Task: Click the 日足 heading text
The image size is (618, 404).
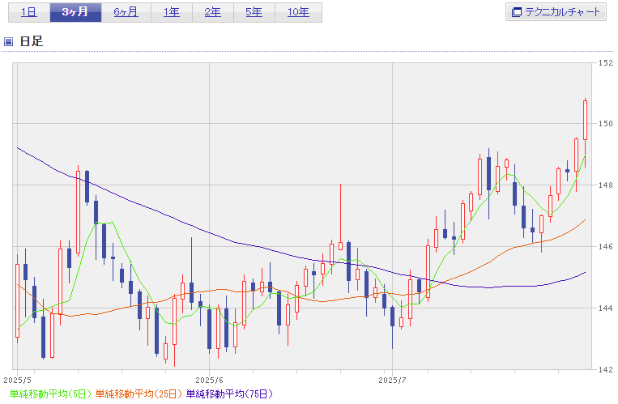Action: tap(32, 41)
